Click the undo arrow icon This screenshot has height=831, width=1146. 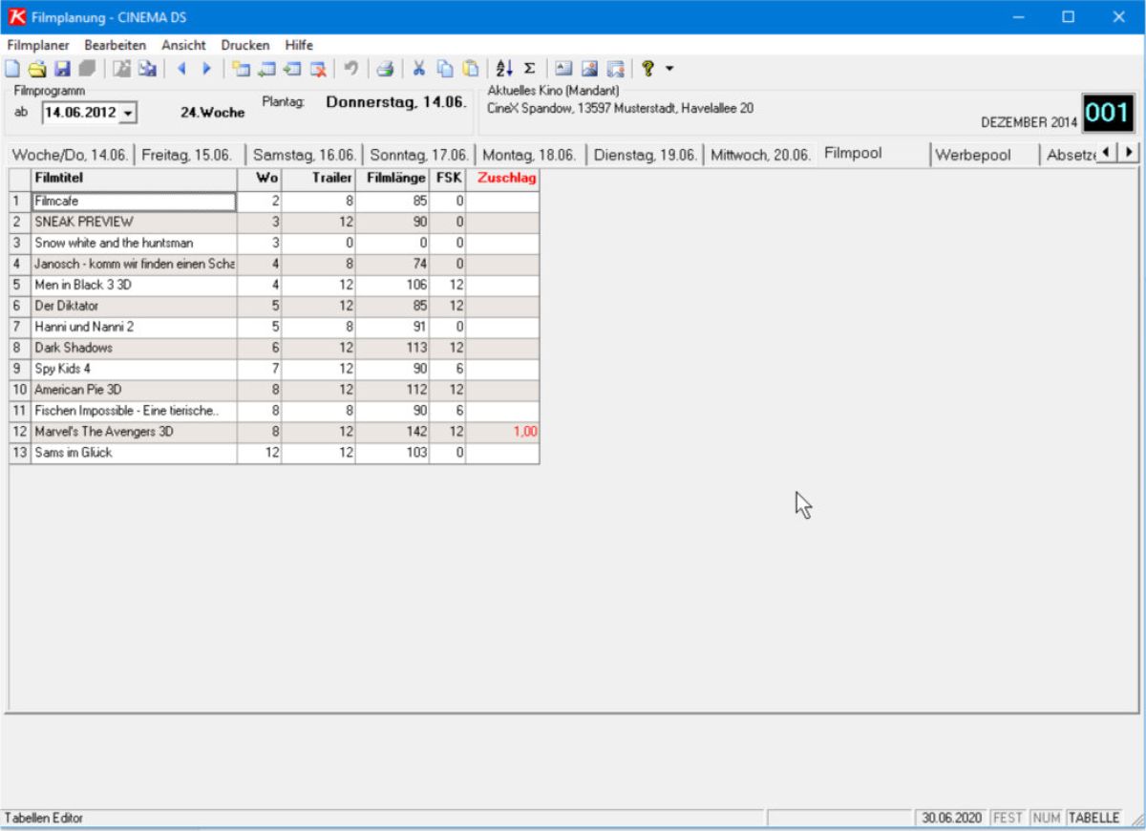point(350,69)
